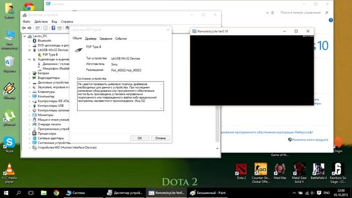Select Устройства HID (Human Interface Devices) item
This screenshot has width=352, height=198.
(67, 147)
